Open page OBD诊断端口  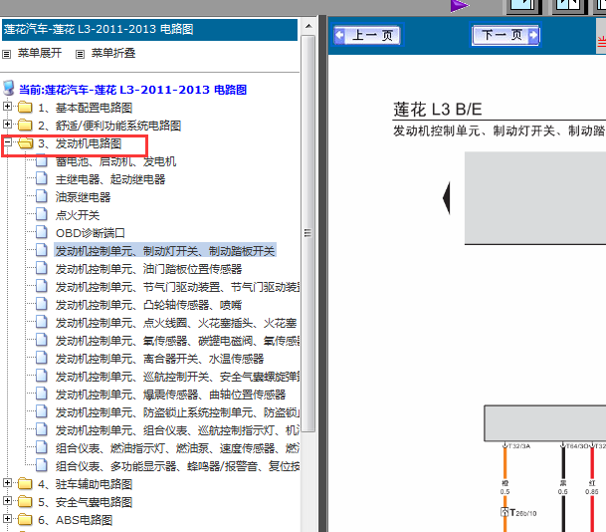90,233
